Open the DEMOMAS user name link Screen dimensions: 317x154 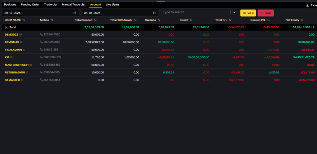(12, 42)
